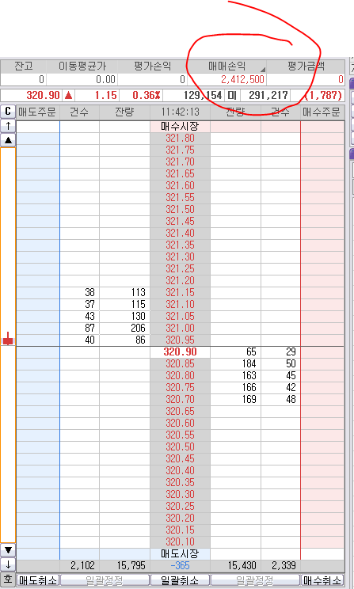Click the buy order cell at price 320.80
The width and height of the screenshot is (354, 589).
tap(323, 375)
